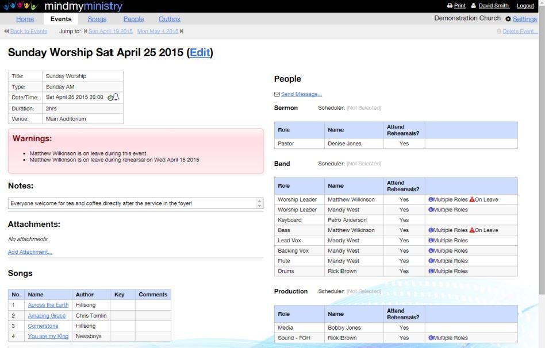Go to the Outbox tab
The width and height of the screenshot is (545, 348).
tap(169, 19)
